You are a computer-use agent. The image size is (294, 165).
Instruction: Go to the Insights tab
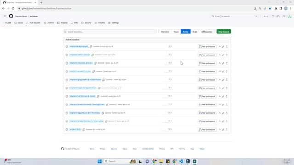100,23
